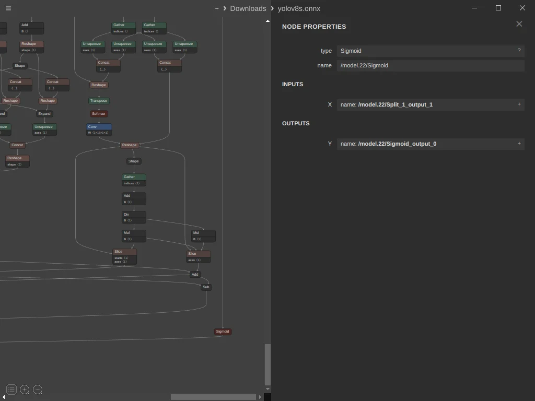
Task: Select the Transpose node
Action: tap(99, 101)
